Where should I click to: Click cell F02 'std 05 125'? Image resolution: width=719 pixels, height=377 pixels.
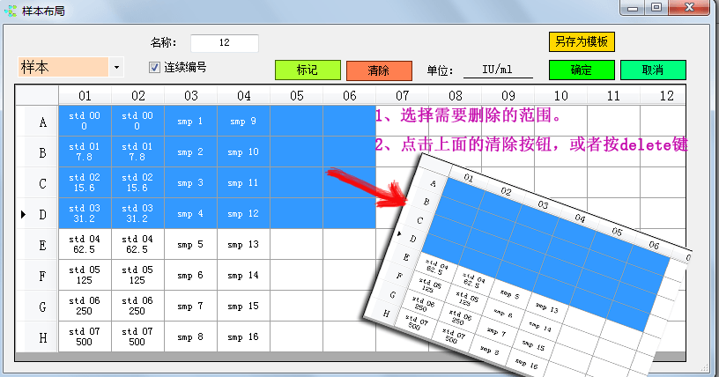click(x=138, y=275)
